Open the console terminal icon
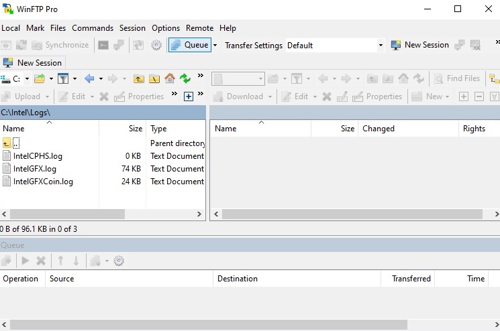 pos(103,45)
